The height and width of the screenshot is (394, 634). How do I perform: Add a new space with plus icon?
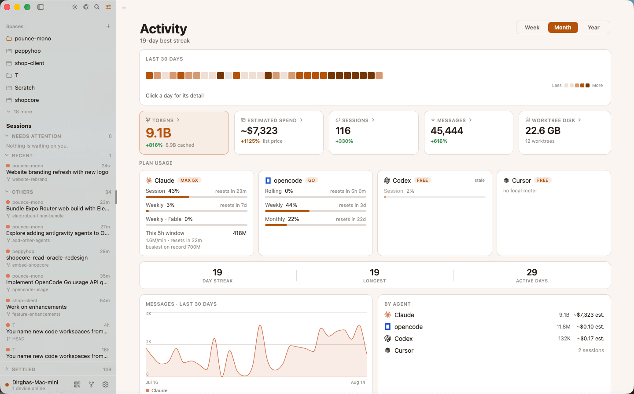tap(108, 26)
